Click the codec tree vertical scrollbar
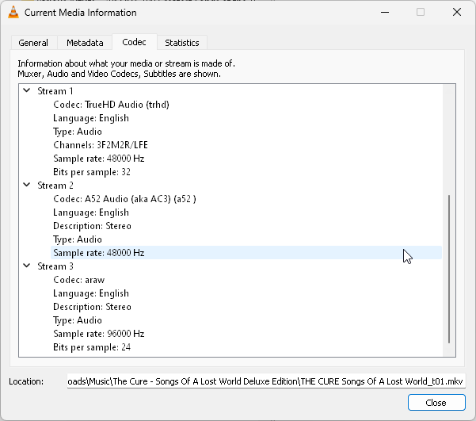The image size is (476, 421). pyautogui.click(x=449, y=270)
